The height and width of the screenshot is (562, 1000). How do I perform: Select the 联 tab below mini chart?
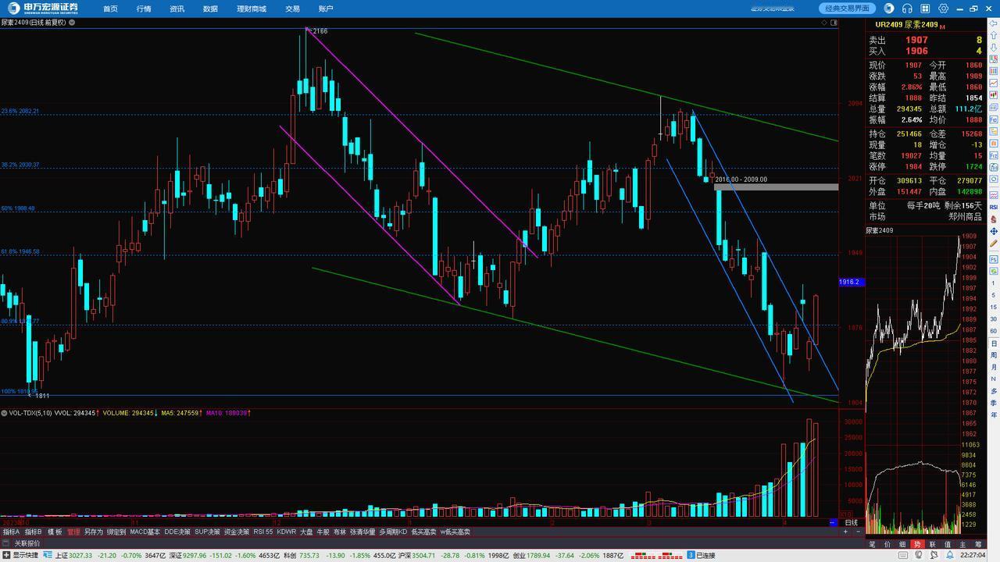[933, 545]
